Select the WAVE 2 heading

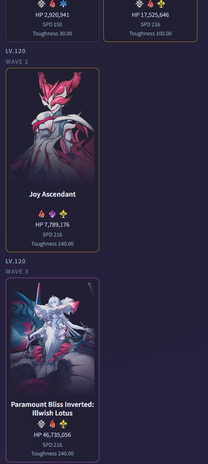click(17, 62)
